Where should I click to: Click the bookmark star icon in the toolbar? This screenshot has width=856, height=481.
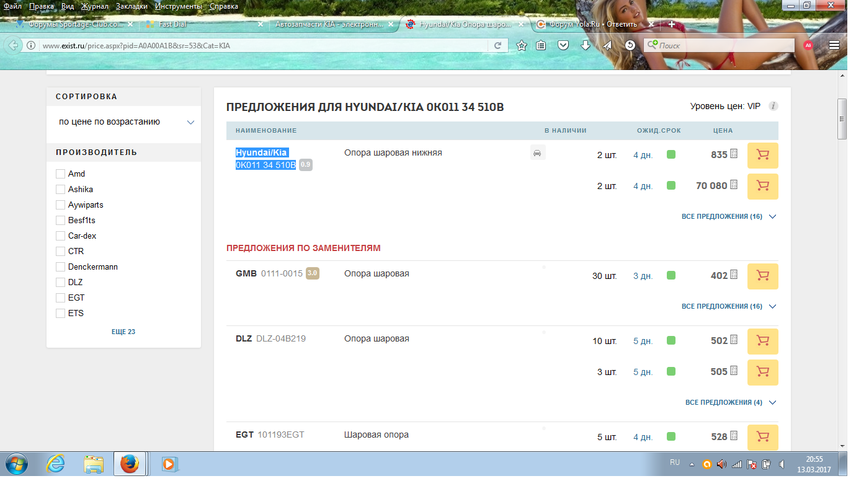tap(522, 45)
